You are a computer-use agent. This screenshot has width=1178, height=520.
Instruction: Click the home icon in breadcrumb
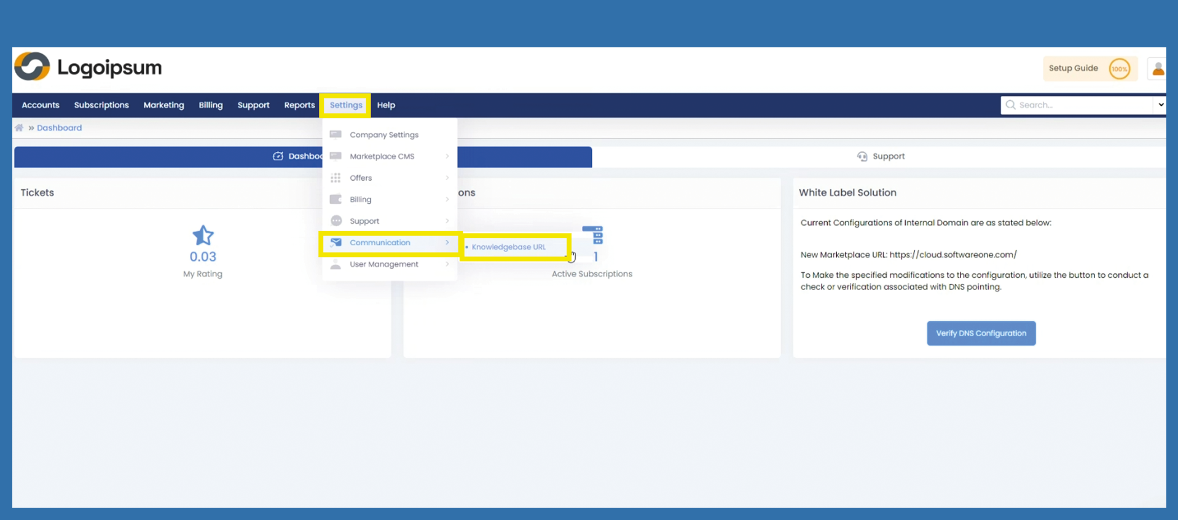19,128
